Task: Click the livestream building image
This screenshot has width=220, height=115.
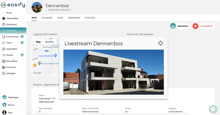Action: pos(113,72)
